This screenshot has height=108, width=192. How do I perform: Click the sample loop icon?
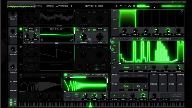97,69
